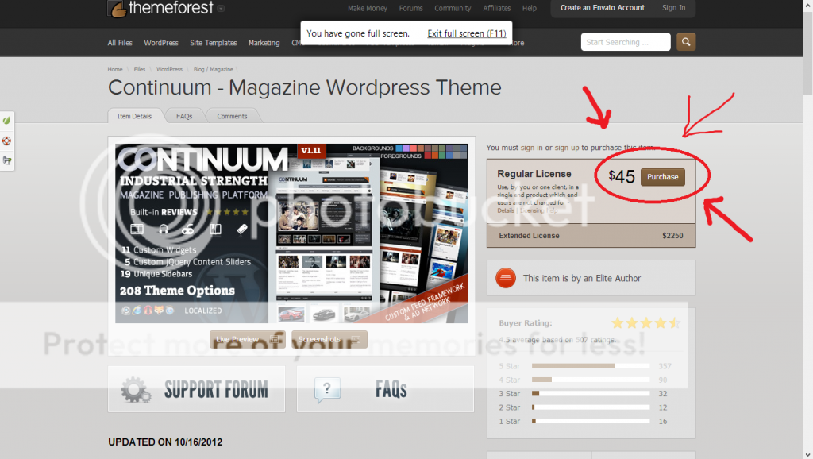The image size is (813, 459).
Task: Select WordPress category menu
Action: [160, 43]
